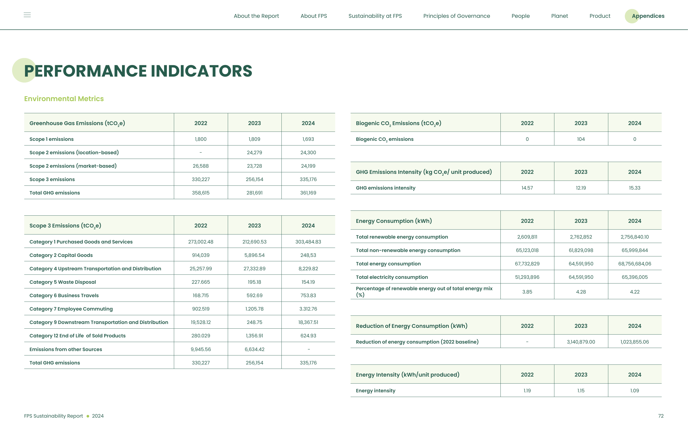The image size is (688, 430).
Task: Click the Energy Consumption (kWh) table header
Action: pyautogui.click(x=394, y=221)
